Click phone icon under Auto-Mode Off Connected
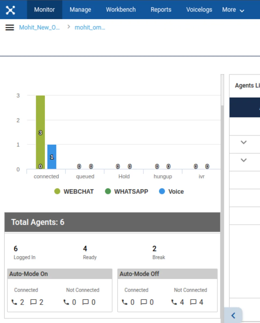Screen dimensions: 260x323 pos(125,302)
